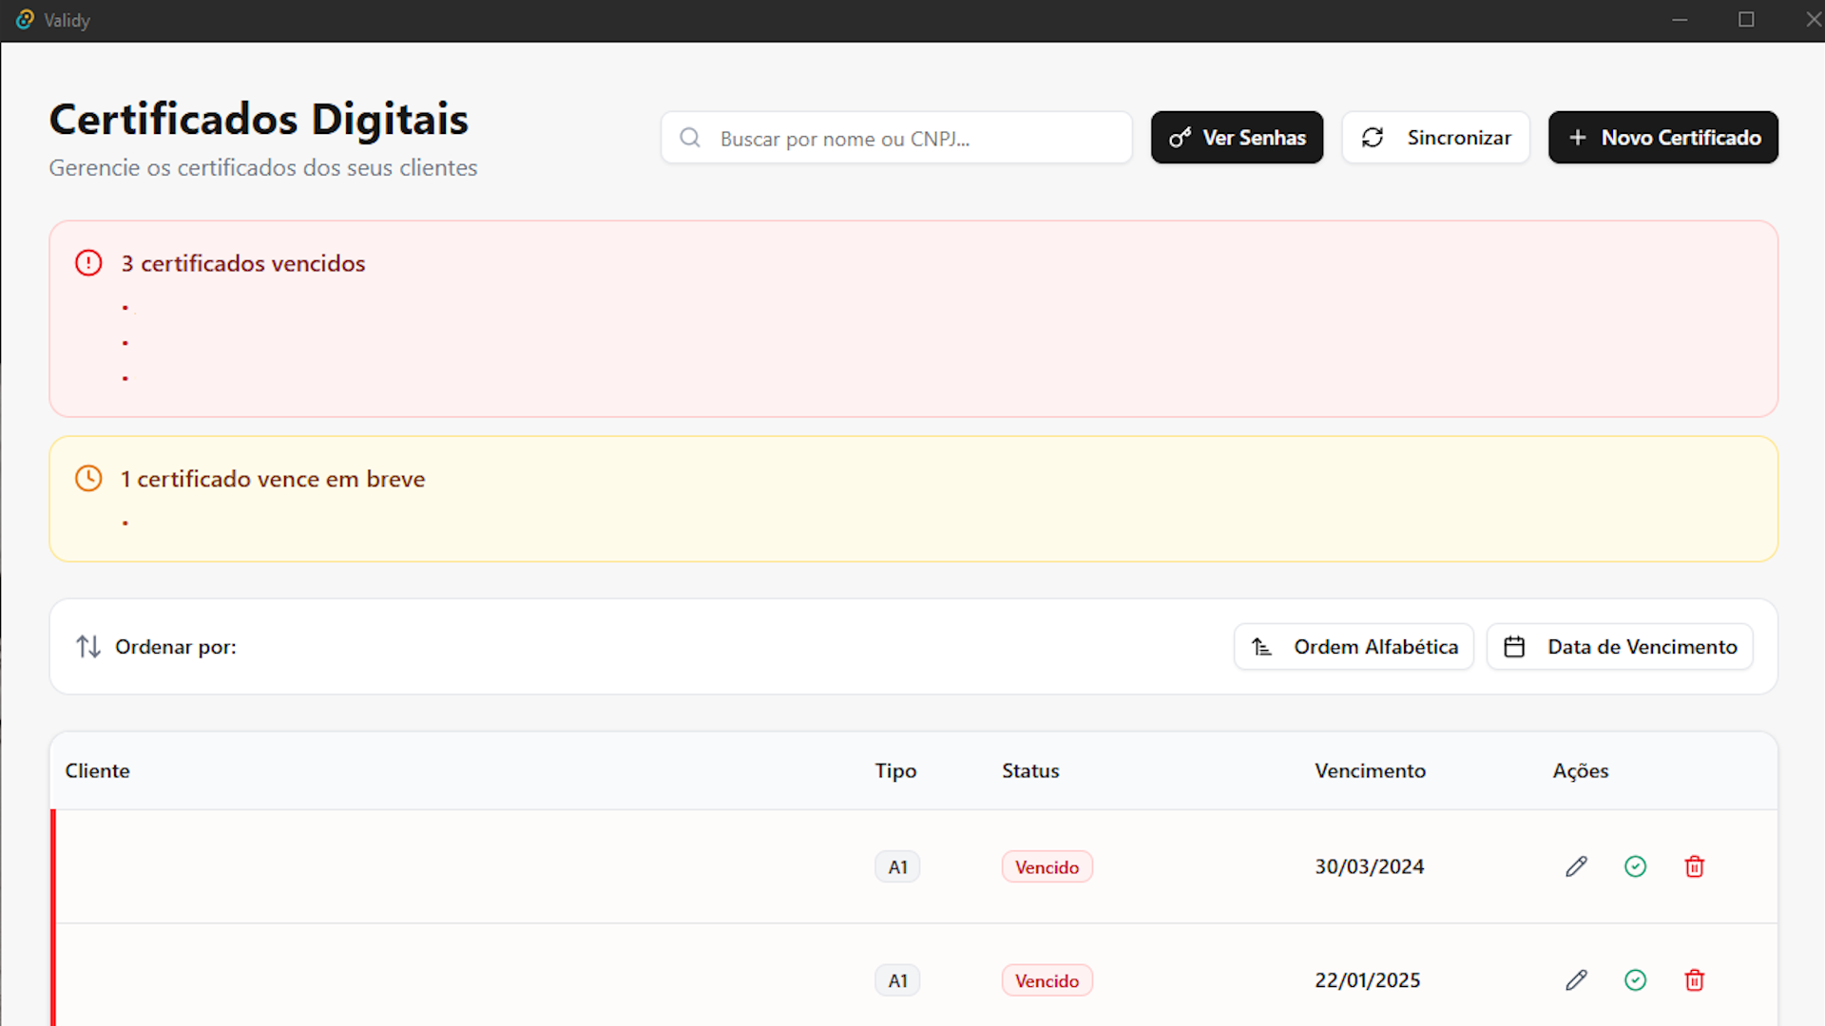Click the clock icon in expiring-soon banner
The width and height of the screenshot is (1825, 1026).
(x=88, y=479)
